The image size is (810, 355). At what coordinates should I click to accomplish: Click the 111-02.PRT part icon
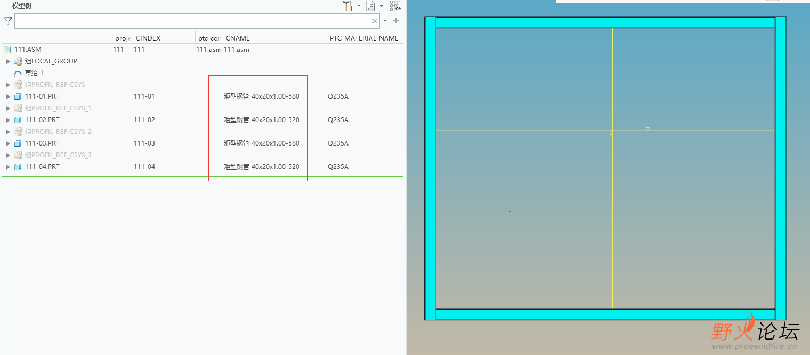point(18,120)
